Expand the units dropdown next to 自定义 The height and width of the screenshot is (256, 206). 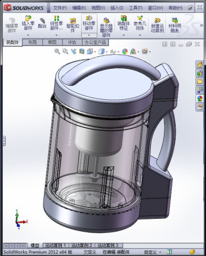(x=160, y=252)
